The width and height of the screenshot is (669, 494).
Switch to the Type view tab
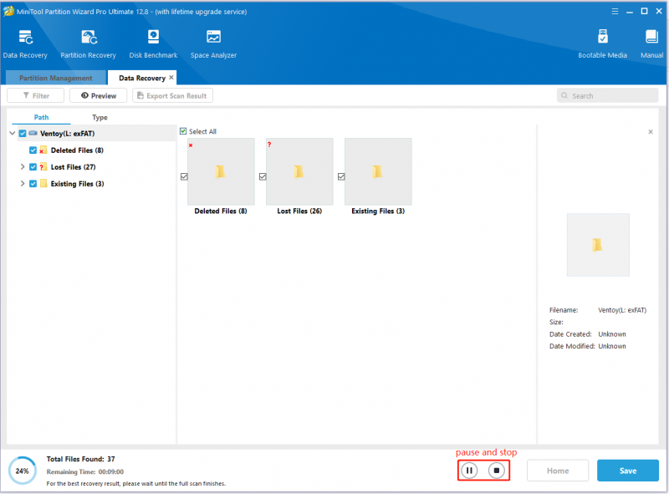[x=100, y=117]
